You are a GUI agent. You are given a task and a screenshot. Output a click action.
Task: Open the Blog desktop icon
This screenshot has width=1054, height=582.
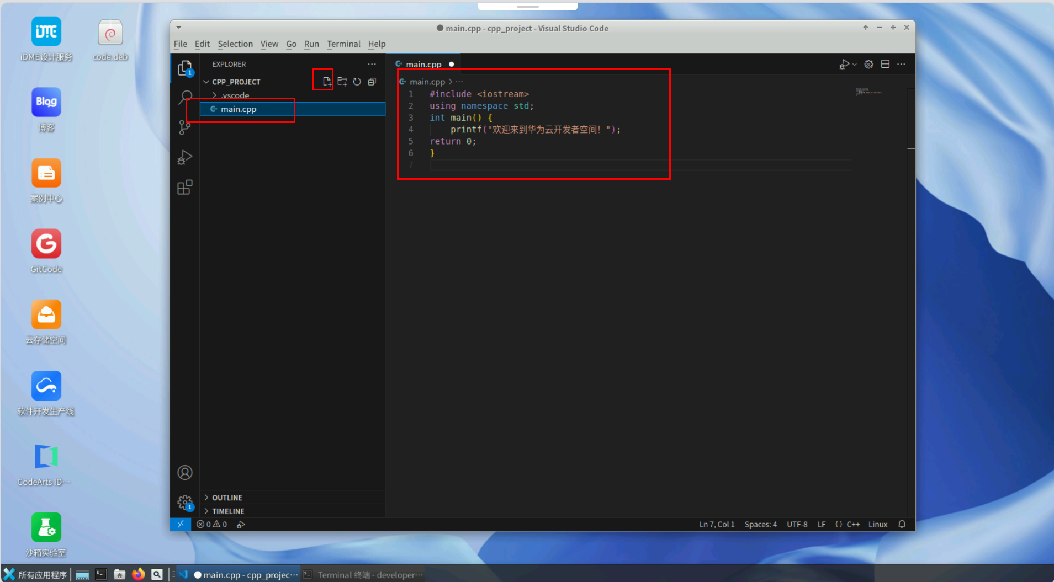(x=46, y=110)
